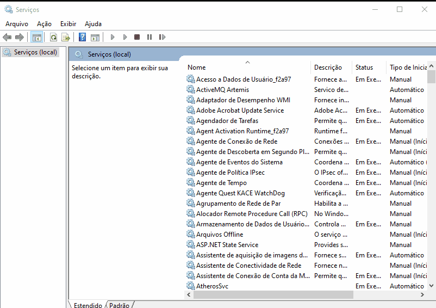Click gear icon beside Agente de Tempo

[x=190, y=182]
